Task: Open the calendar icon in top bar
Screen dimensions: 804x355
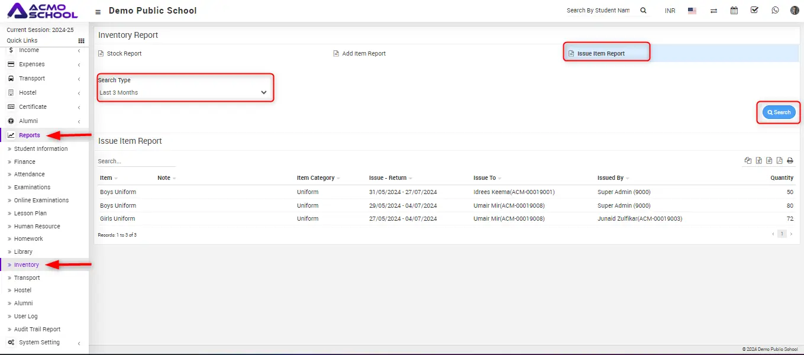Action: pos(734,11)
